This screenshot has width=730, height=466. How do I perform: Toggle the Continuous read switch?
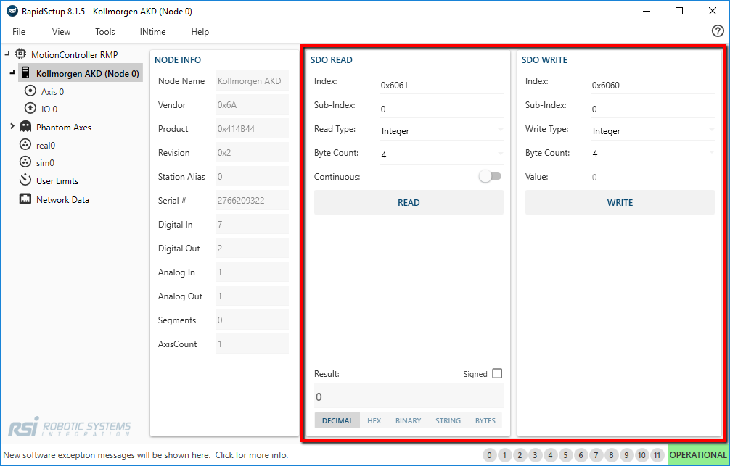[x=491, y=176]
